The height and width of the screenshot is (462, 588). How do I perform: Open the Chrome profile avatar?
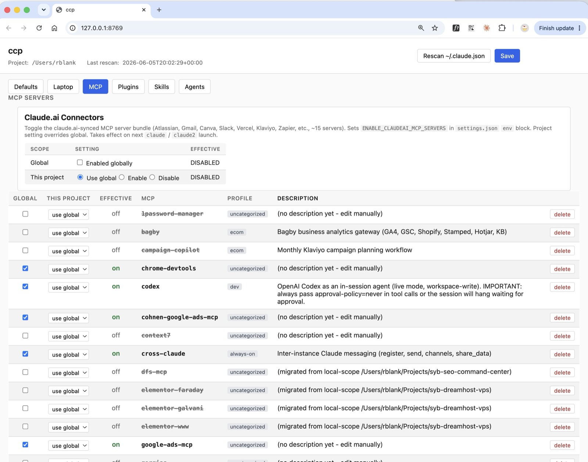point(524,28)
